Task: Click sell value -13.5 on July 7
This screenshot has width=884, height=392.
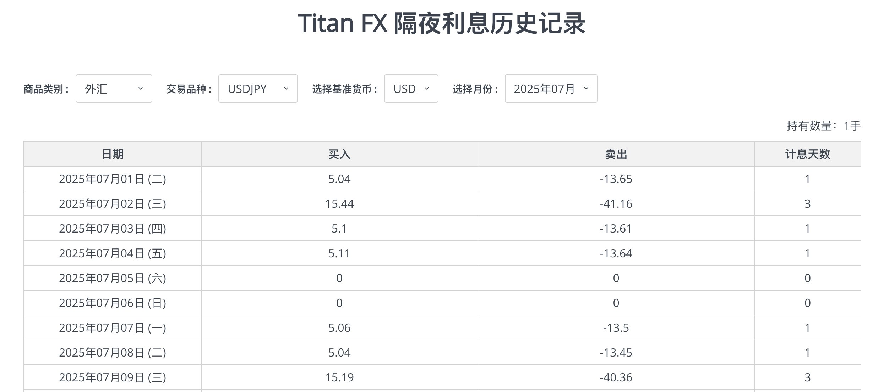Action: 616,328
